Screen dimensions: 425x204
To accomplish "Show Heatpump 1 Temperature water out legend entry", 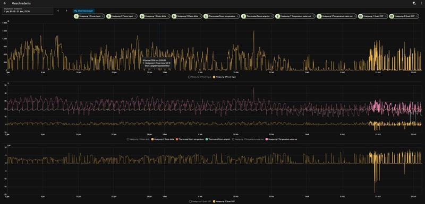I will coord(247,139).
